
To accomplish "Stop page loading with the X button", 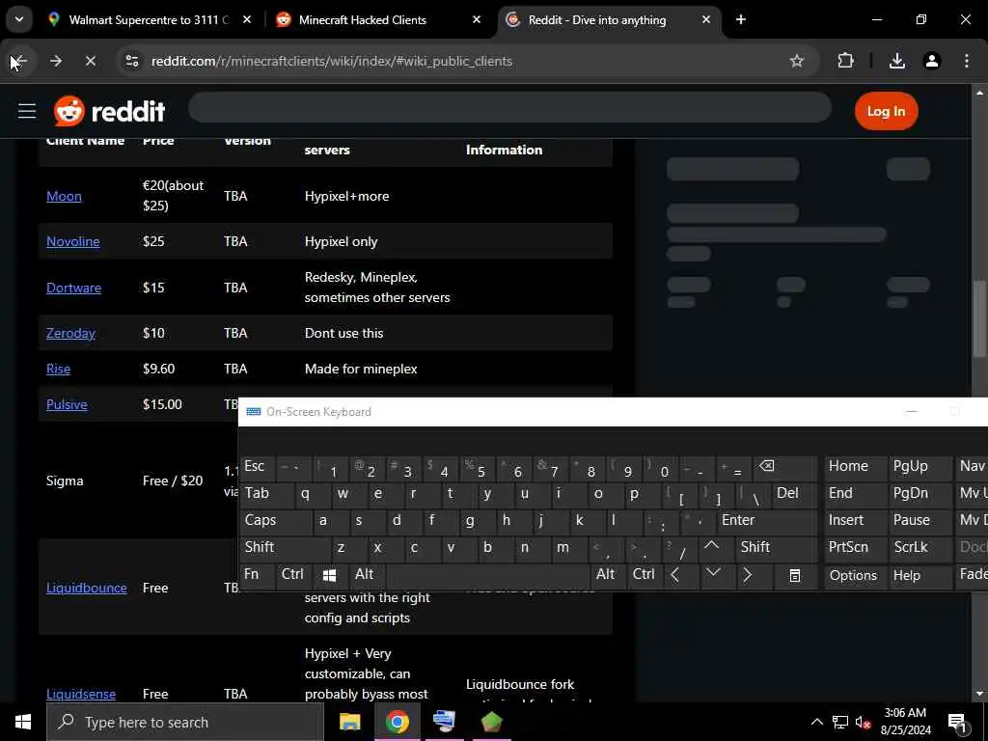I will click(x=90, y=61).
